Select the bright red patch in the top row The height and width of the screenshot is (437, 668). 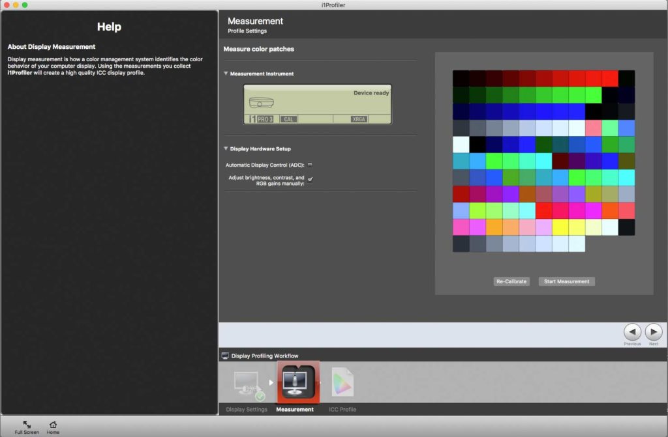click(x=610, y=78)
